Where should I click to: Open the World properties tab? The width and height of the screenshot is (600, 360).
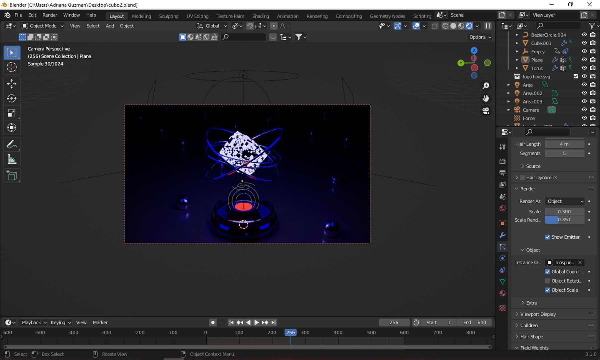pos(502,208)
